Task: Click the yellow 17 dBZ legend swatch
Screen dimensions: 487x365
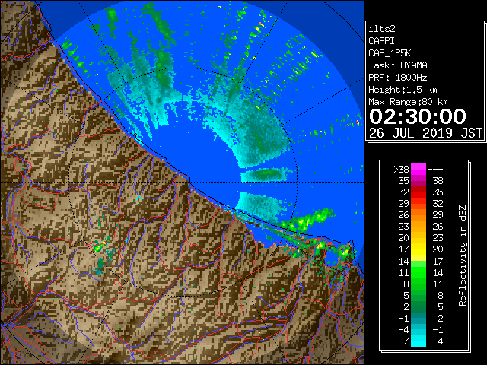Action: [x=419, y=249]
